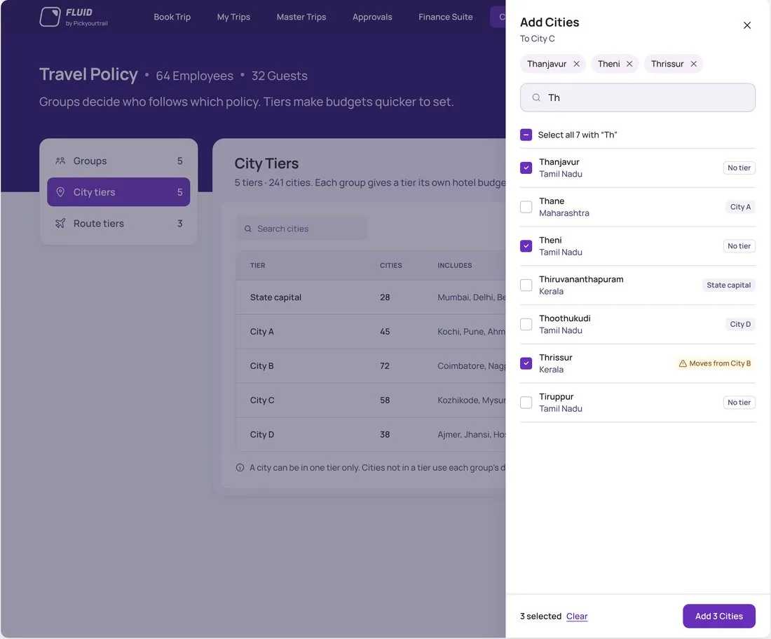
Task: Click the City A badge beside Thane
Action: click(x=740, y=207)
